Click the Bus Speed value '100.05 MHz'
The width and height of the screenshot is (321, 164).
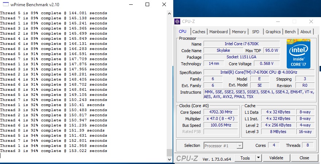pyautogui.click(x=221, y=125)
